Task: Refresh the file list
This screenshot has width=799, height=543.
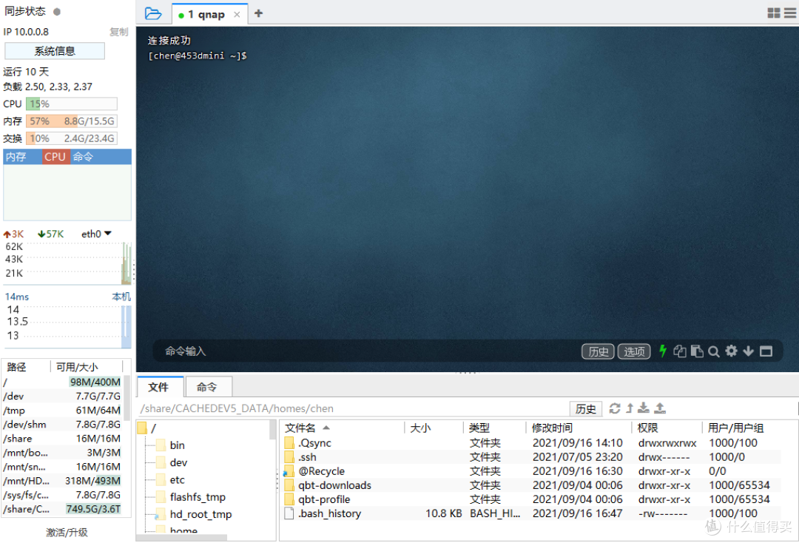Action: click(x=615, y=408)
